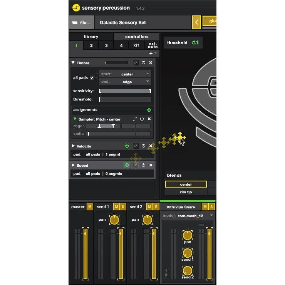The width and height of the screenshot is (285, 285).
Task: Click the master volume fader
Action: pos(85,253)
